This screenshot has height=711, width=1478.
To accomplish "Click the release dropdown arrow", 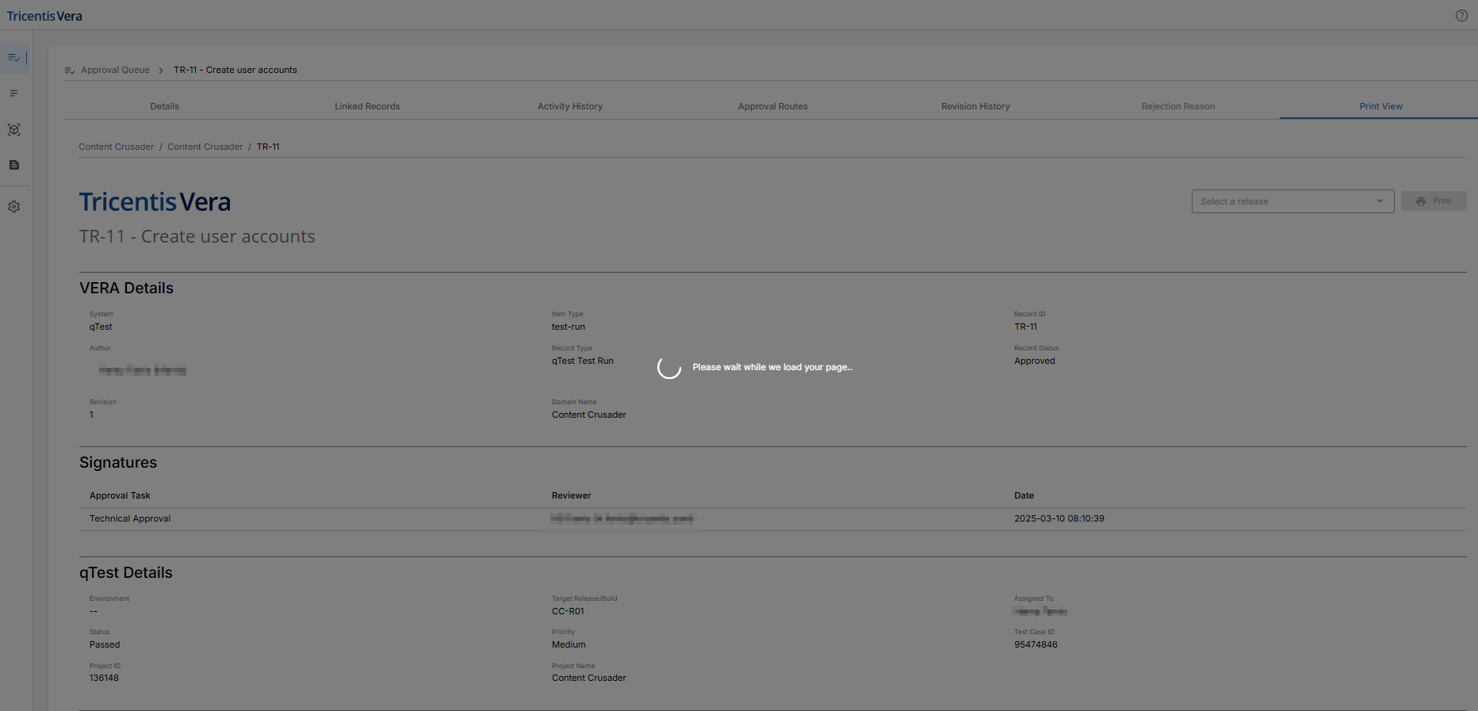I will [x=1380, y=201].
